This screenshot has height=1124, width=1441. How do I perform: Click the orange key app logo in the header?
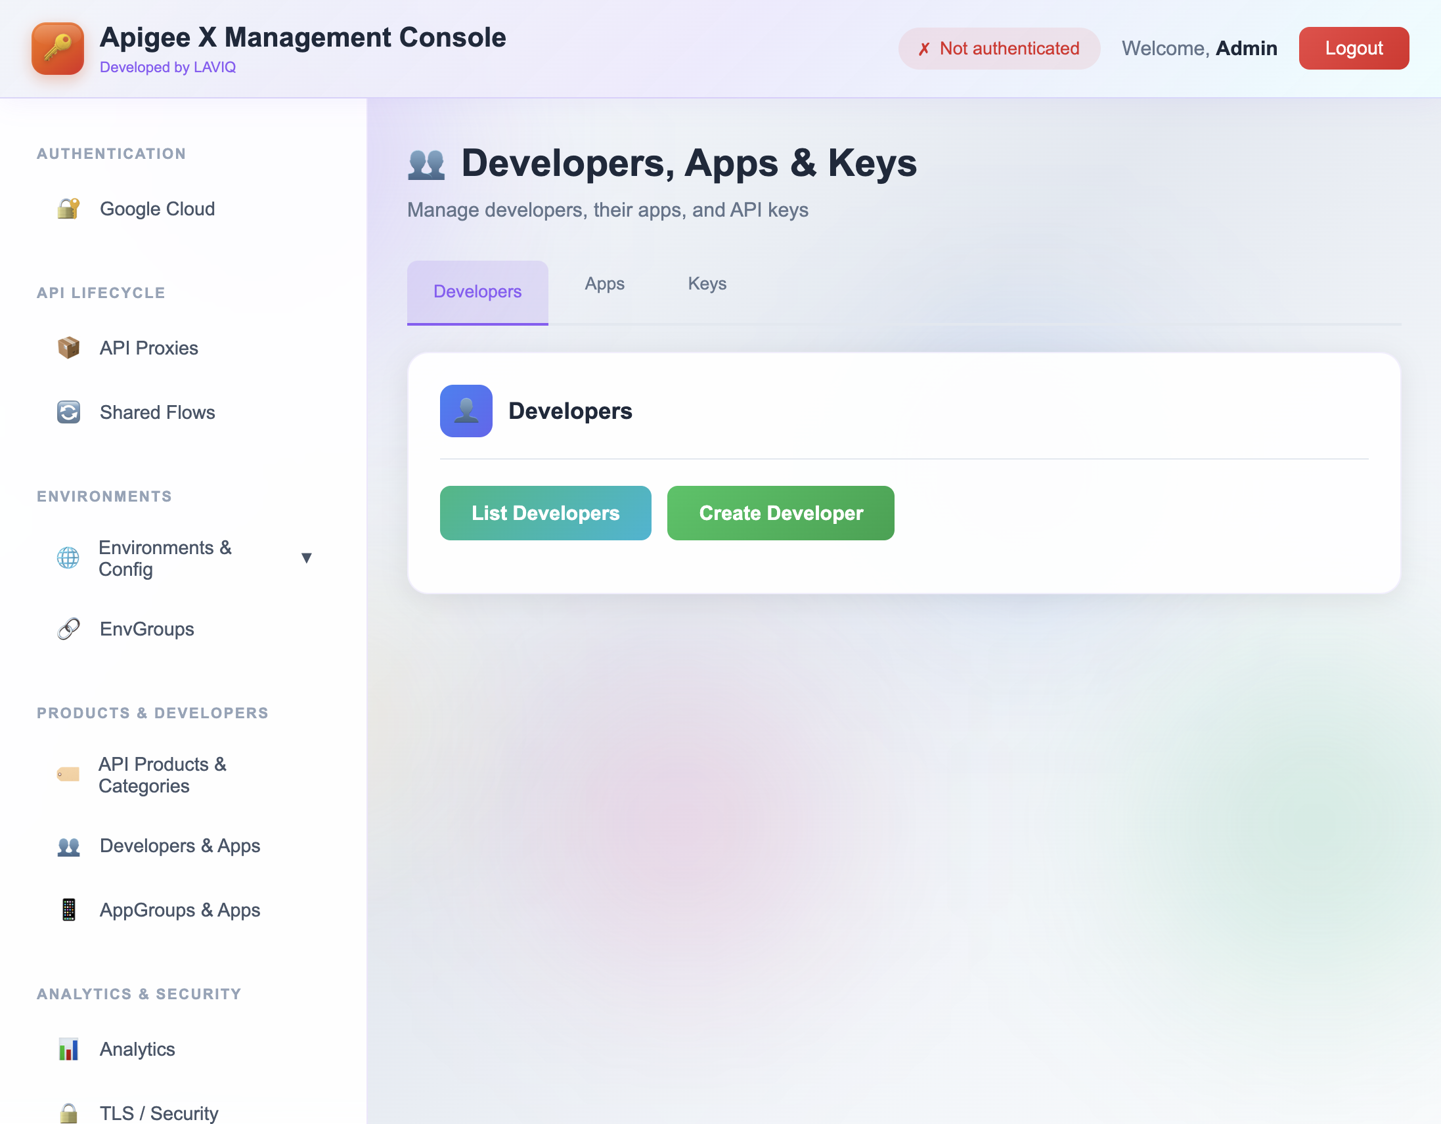tap(57, 48)
